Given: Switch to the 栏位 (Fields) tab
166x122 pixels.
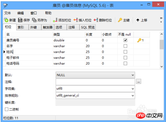Looking at the screenshot, I should [x=10, y=27].
